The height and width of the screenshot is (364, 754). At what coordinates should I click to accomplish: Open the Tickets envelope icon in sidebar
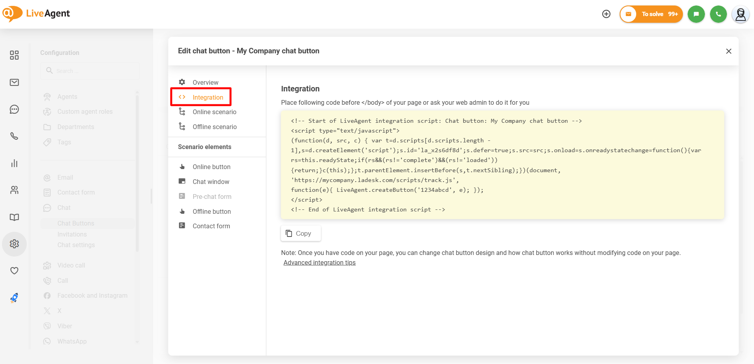(14, 82)
